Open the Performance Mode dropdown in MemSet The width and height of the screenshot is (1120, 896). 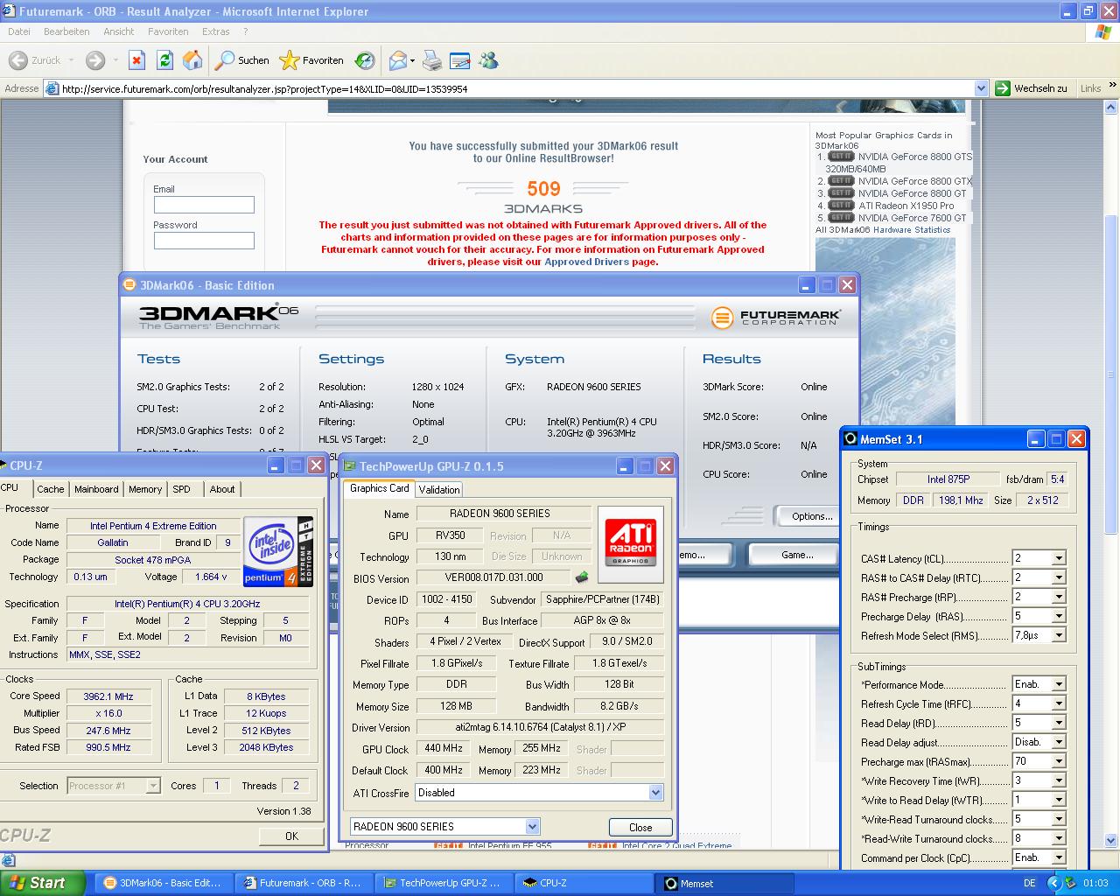pos(1058,684)
